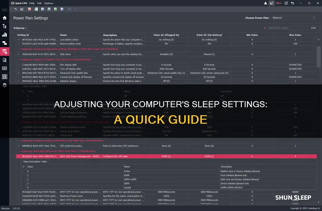Export to PDF using red toolbar icon
Viewport: 322px width, 211px height.
pyautogui.click(x=30, y=9)
